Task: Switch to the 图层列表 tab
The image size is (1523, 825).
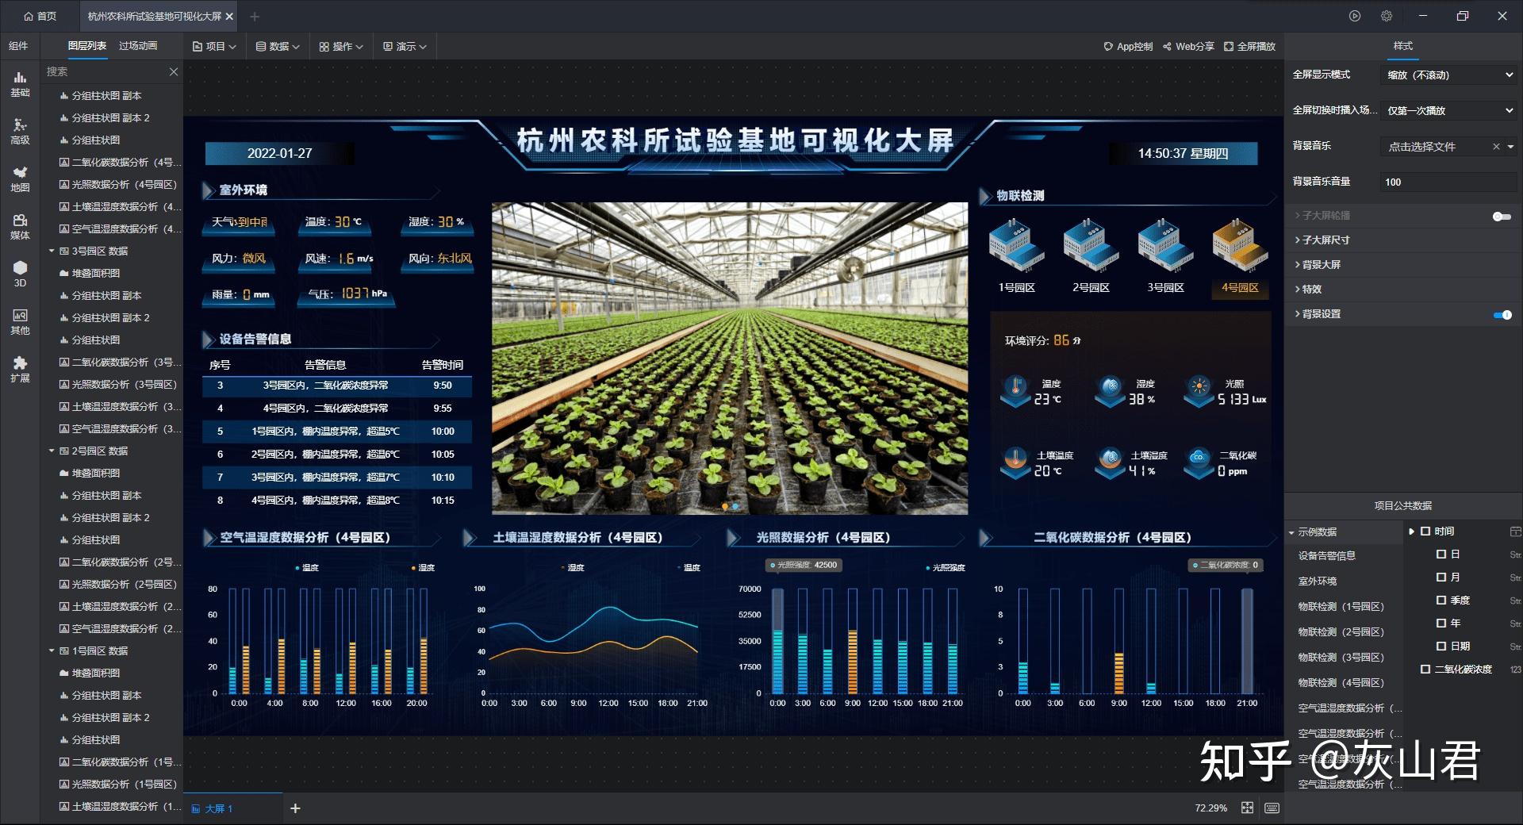Action: (x=87, y=46)
